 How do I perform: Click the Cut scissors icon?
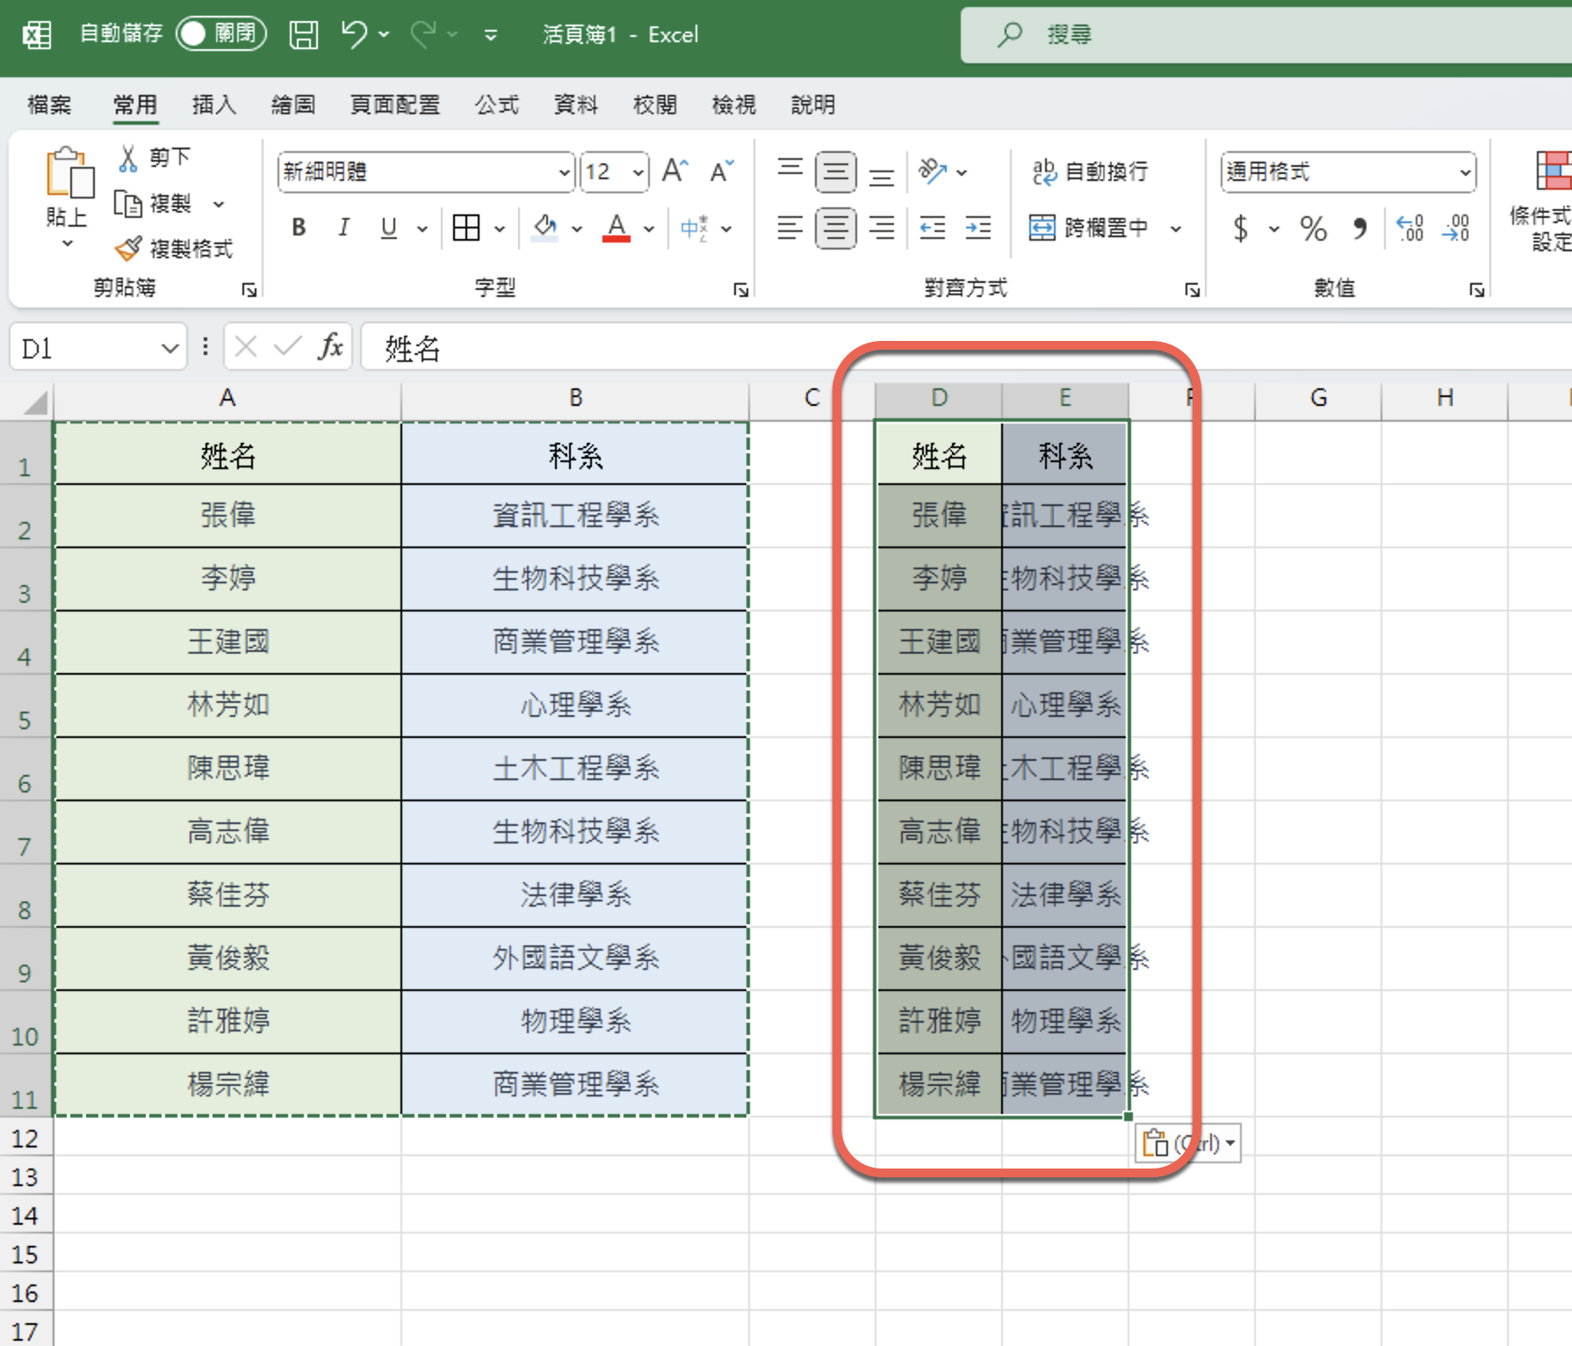(x=128, y=158)
